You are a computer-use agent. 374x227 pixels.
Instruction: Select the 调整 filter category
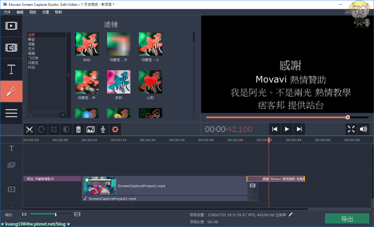click(x=46, y=44)
